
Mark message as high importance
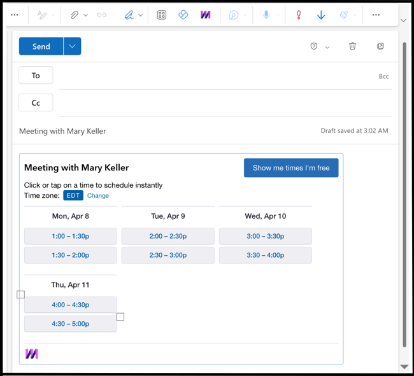click(x=299, y=15)
